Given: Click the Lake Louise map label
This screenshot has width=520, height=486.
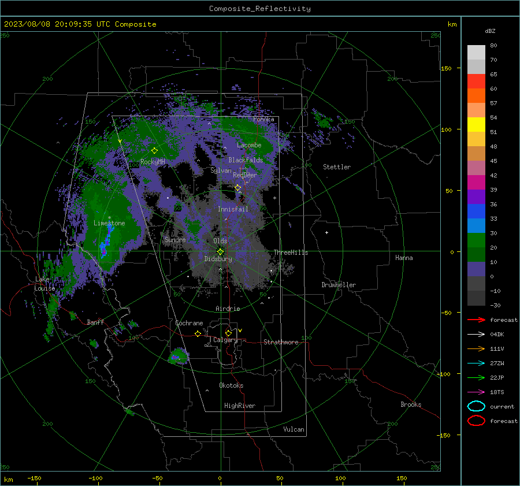Looking at the screenshot, I should coord(44,284).
